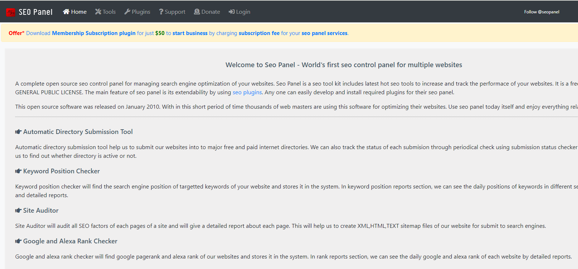Screen dimensions: 578x269
Task: Click the Login arrow icon
Action: tap(231, 12)
